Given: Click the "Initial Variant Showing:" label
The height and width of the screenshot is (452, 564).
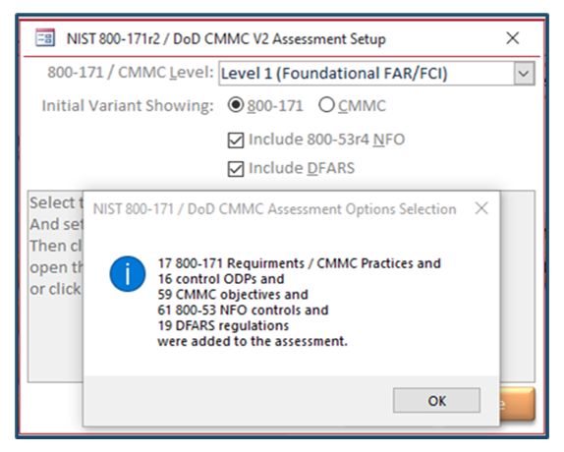Looking at the screenshot, I should pyautogui.click(x=128, y=106).
